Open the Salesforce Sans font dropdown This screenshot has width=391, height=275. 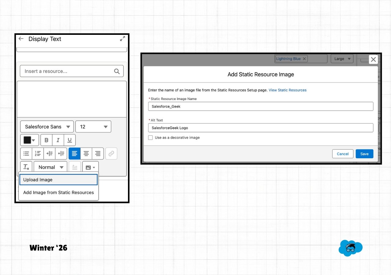pos(47,127)
